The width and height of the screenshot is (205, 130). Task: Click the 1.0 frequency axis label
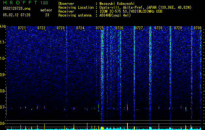(x=2, y=58)
